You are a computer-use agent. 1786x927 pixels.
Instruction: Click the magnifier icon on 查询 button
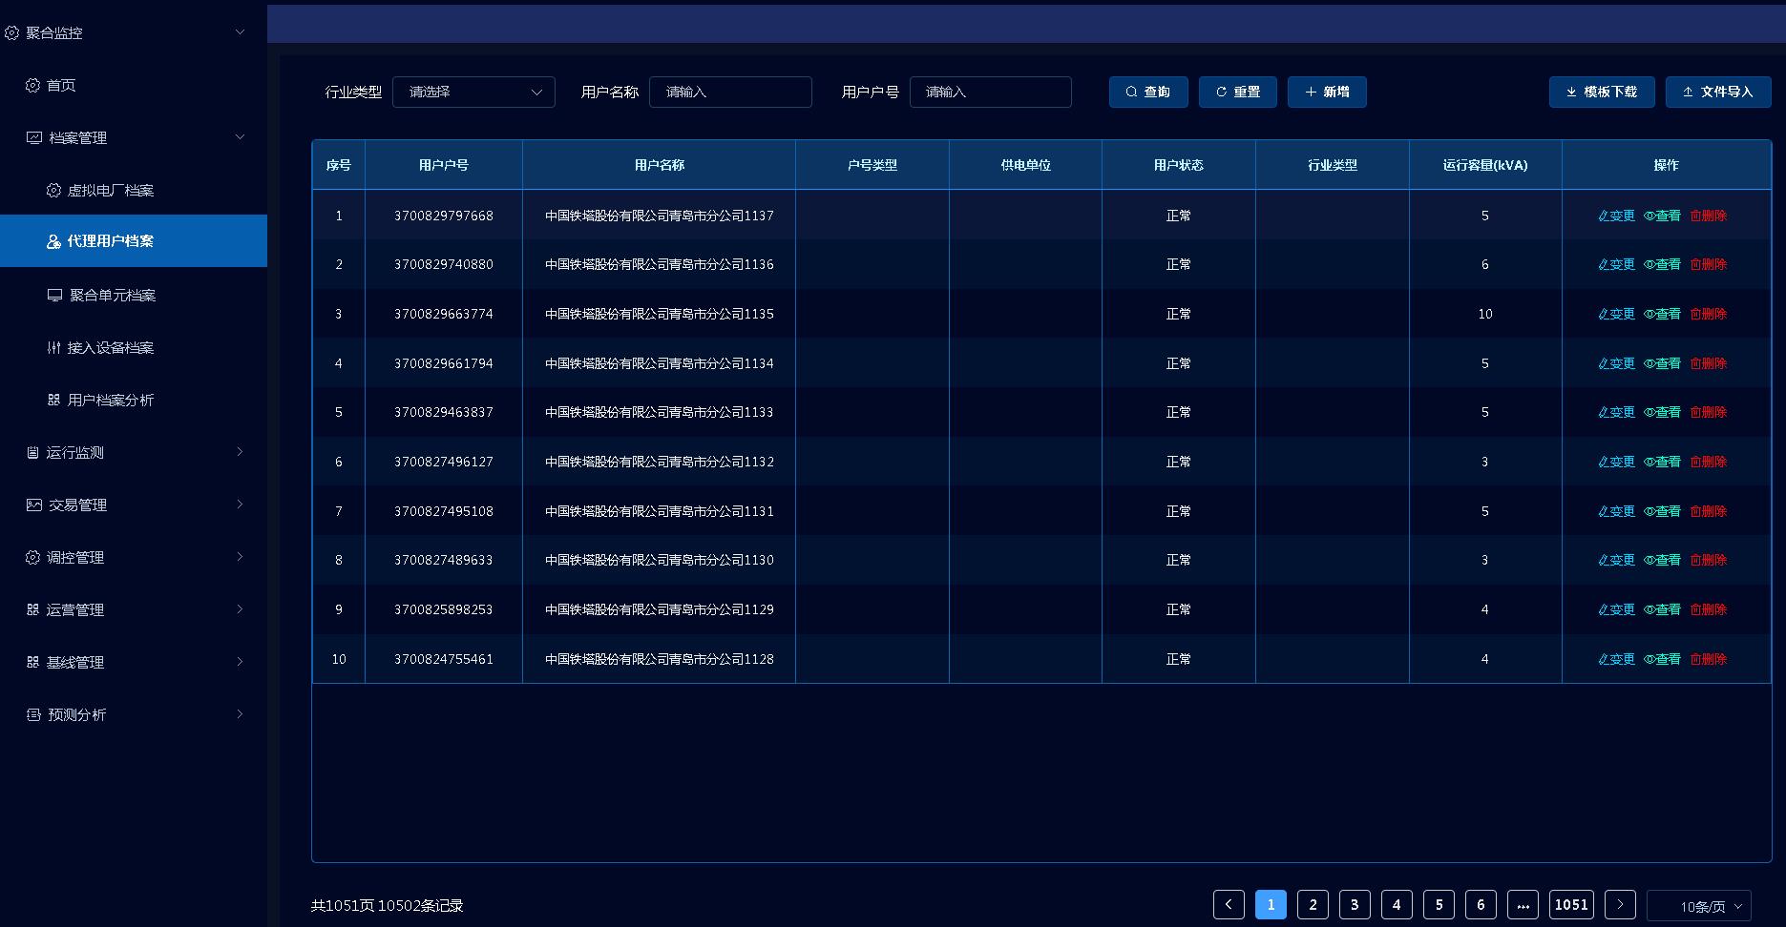click(x=1131, y=93)
